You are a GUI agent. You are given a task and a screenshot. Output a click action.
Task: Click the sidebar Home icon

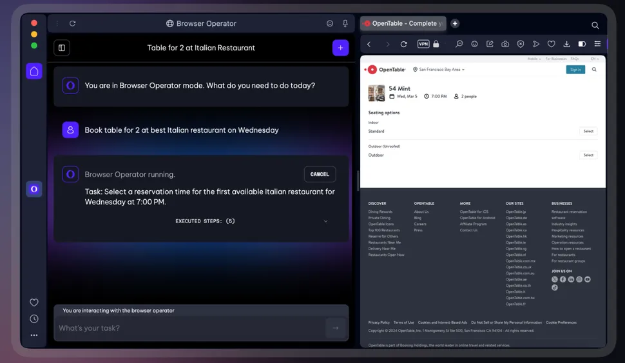click(x=34, y=71)
